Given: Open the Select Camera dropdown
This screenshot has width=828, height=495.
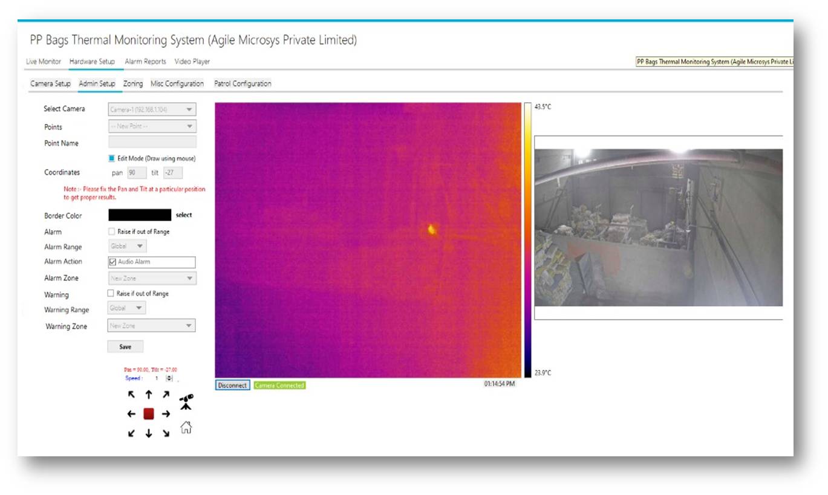Looking at the screenshot, I should (150, 109).
